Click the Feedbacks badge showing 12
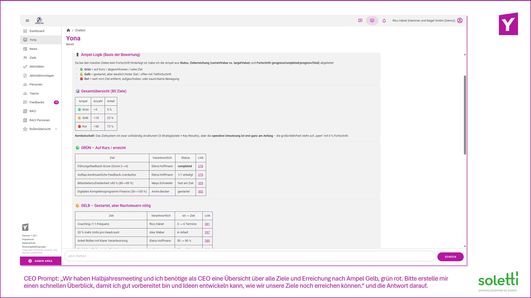 [56, 102]
